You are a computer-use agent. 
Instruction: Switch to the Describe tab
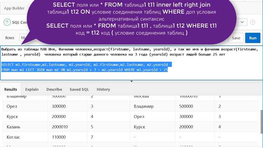[54, 89]
